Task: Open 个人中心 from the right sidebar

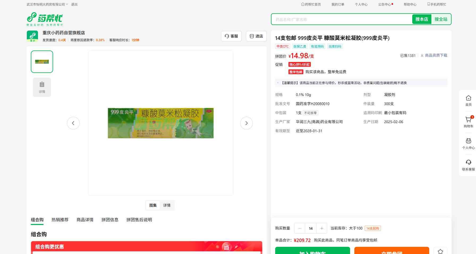Action: pos(468,141)
